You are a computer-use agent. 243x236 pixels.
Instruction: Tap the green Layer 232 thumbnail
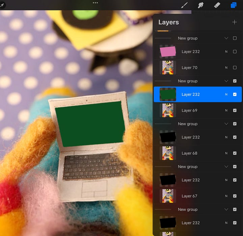pyautogui.click(x=168, y=94)
